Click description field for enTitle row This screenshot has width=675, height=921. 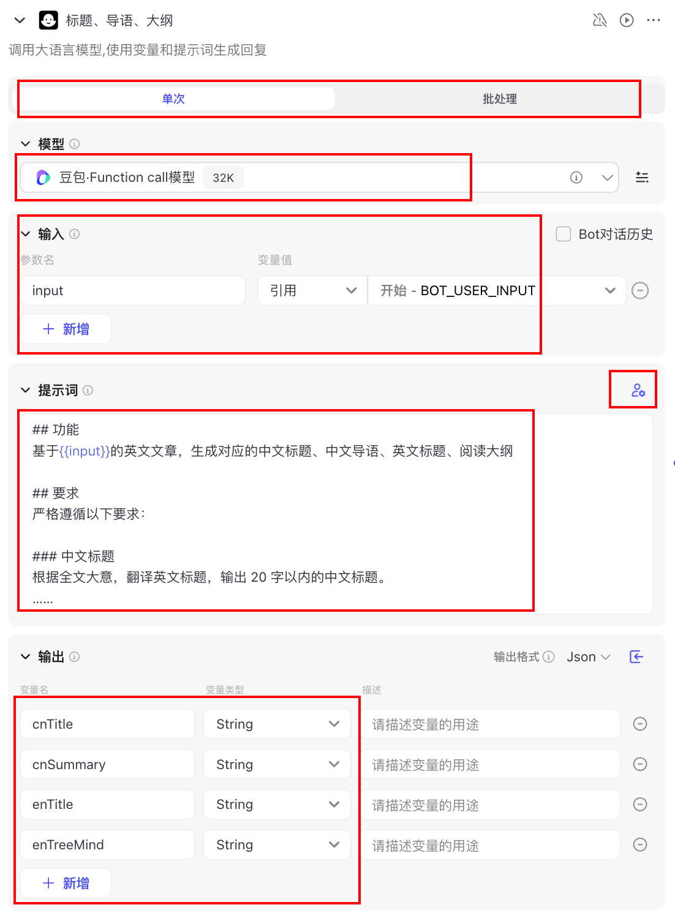(x=490, y=804)
